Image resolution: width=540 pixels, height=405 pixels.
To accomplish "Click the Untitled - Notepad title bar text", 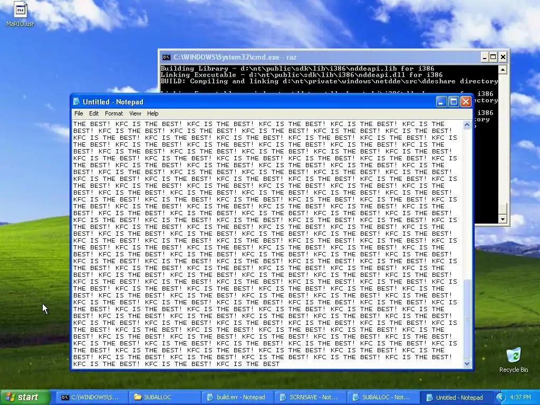I will click(113, 102).
